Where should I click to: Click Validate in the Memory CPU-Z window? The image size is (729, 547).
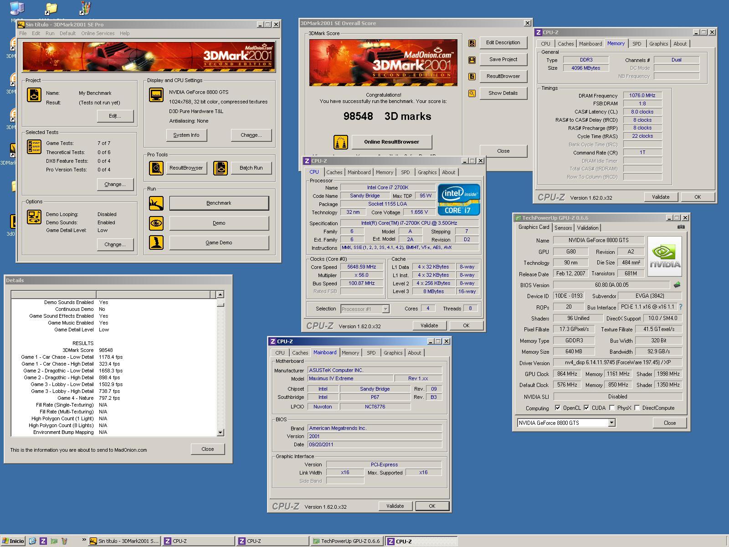[661, 197]
